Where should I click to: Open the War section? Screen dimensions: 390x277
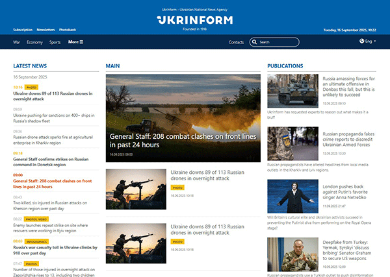click(x=16, y=42)
